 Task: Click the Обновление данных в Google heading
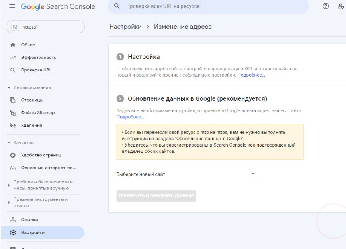197,99
